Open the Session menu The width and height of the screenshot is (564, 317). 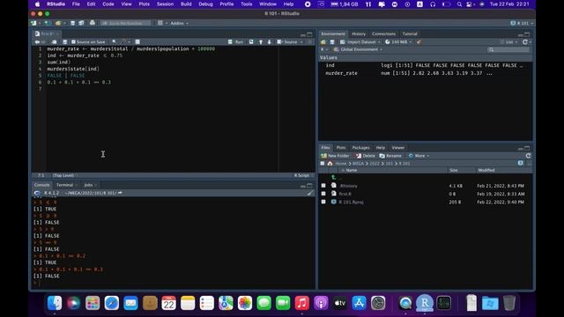coord(165,4)
